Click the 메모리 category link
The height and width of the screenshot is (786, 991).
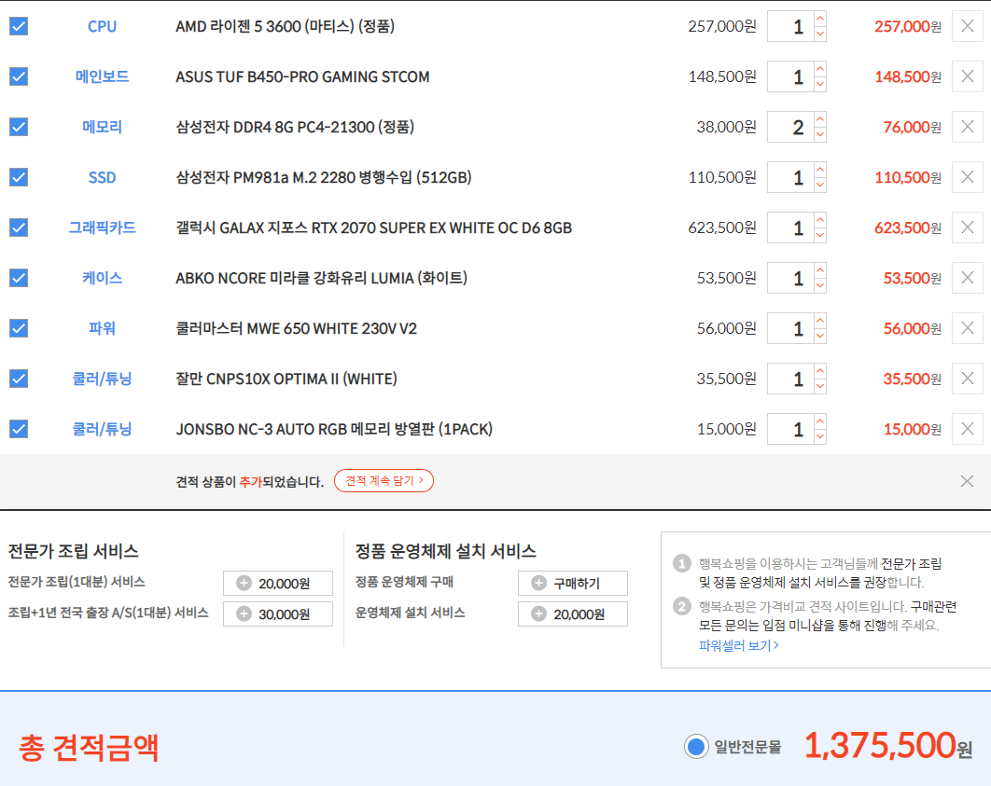coord(102,127)
